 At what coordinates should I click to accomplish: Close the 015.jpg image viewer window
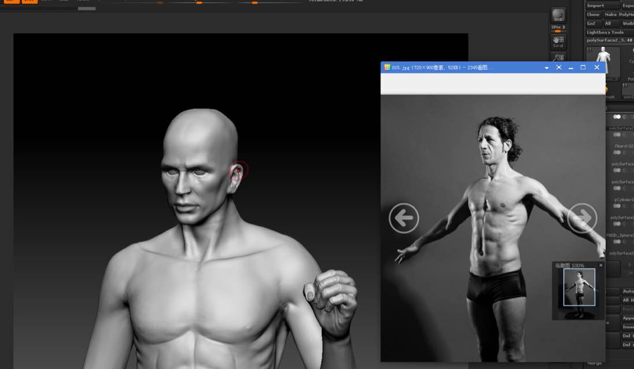597,68
